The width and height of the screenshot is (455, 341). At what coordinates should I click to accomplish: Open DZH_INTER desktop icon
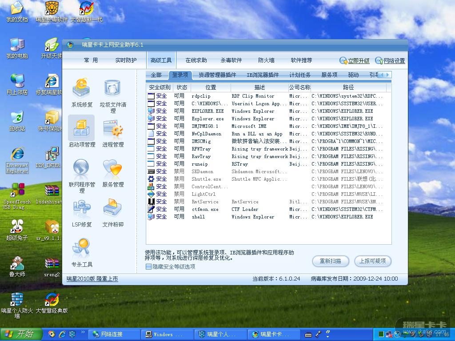[49, 158]
